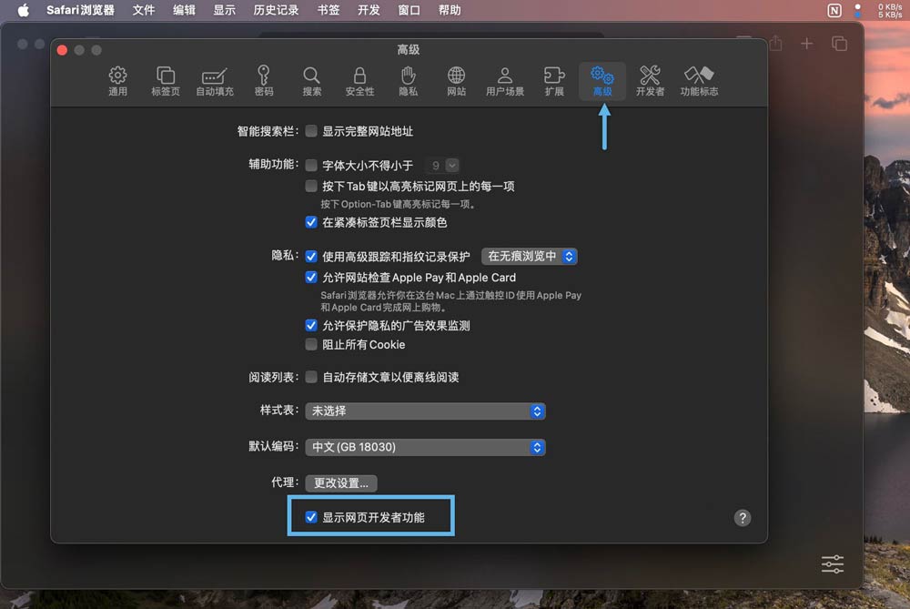Enable 显示完整网站地址 checkbox

(311, 131)
